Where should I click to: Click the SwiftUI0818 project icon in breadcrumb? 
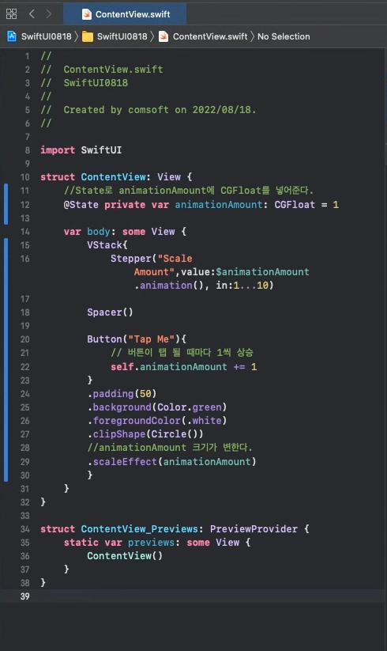[x=12, y=36]
